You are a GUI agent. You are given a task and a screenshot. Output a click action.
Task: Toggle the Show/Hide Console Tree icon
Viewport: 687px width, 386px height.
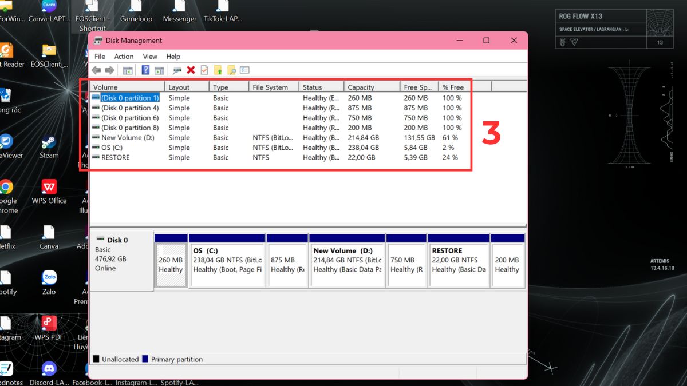click(x=128, y=70)
